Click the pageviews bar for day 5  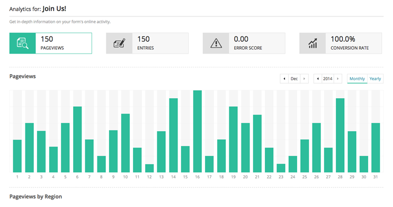[x=66, y=148]
